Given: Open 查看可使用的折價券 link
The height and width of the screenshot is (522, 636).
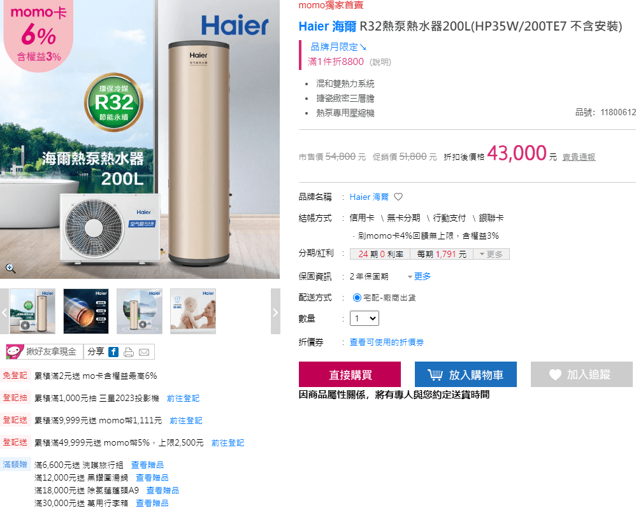Looking at the screenshot, I should coord(387,342).
